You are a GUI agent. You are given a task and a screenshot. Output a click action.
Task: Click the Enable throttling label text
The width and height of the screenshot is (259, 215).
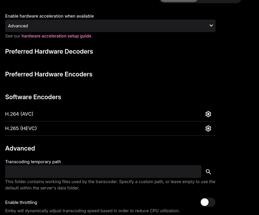tap(21, 202)
